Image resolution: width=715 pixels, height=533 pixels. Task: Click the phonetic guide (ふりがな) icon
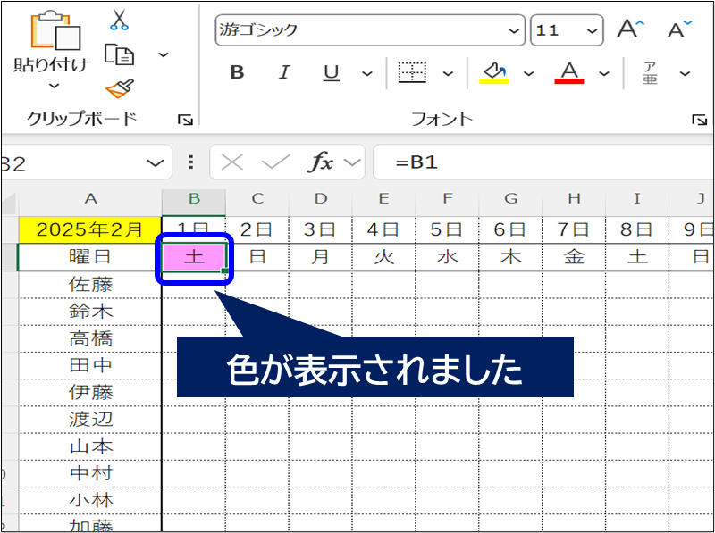click(x=651, y=73)
